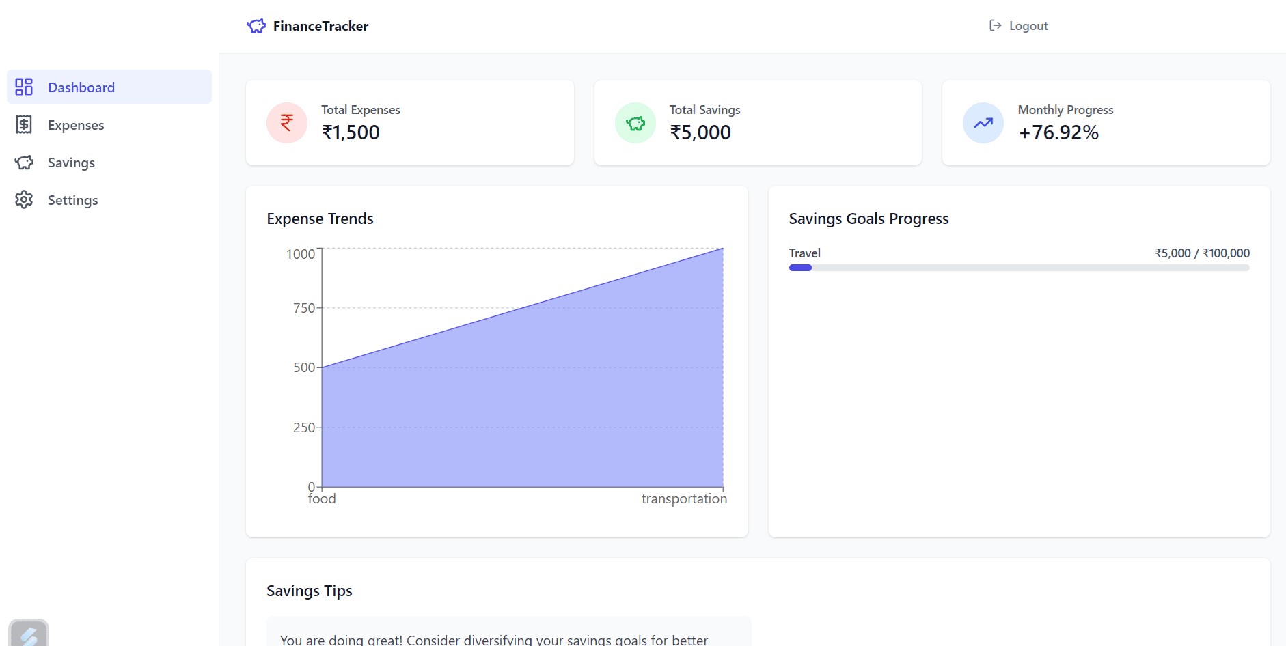Click the Logout link
Screen dimensions: 1286x646
click(x=1019, y=25)
